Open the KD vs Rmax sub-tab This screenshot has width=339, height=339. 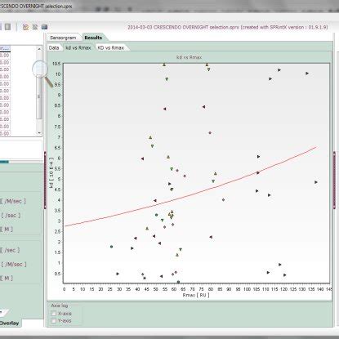(110, 47)
